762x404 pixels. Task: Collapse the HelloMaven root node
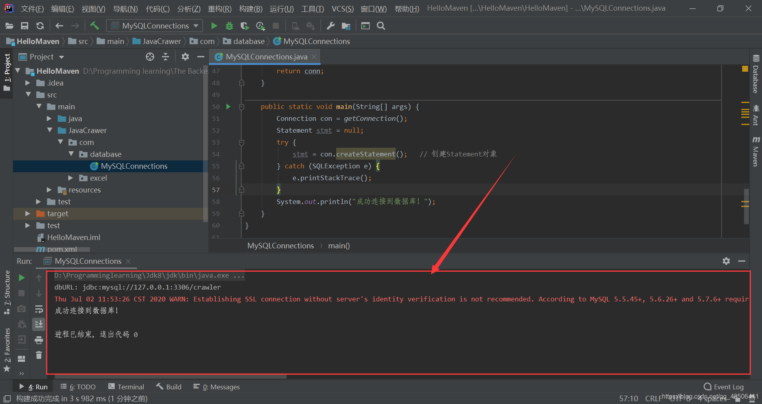click(17, 71)
